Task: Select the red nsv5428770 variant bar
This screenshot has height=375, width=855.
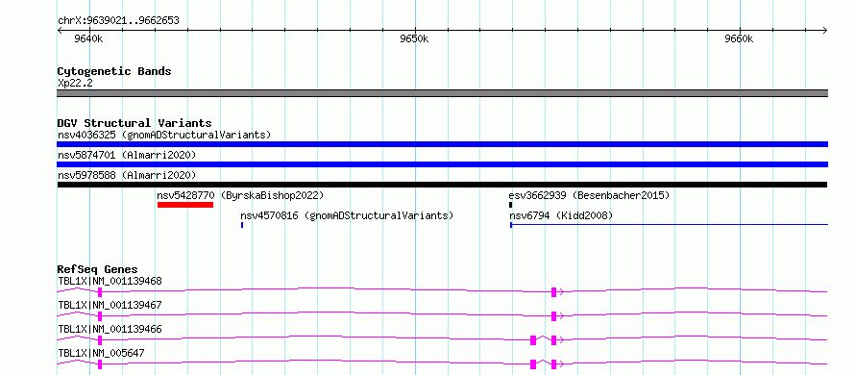Action: (185, 205)
